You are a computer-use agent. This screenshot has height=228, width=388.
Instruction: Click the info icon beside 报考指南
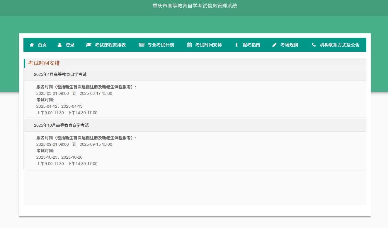[x=236, y=45]
